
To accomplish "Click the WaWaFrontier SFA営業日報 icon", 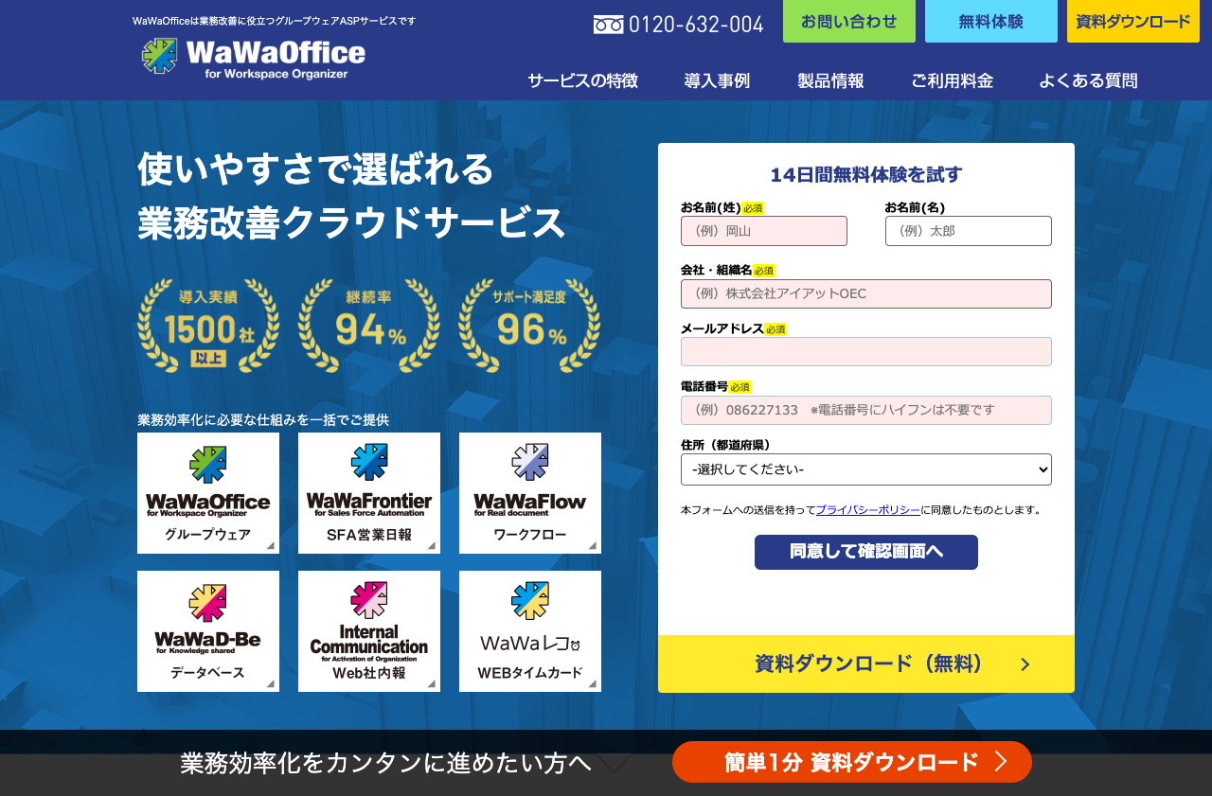I will (369, 492).
